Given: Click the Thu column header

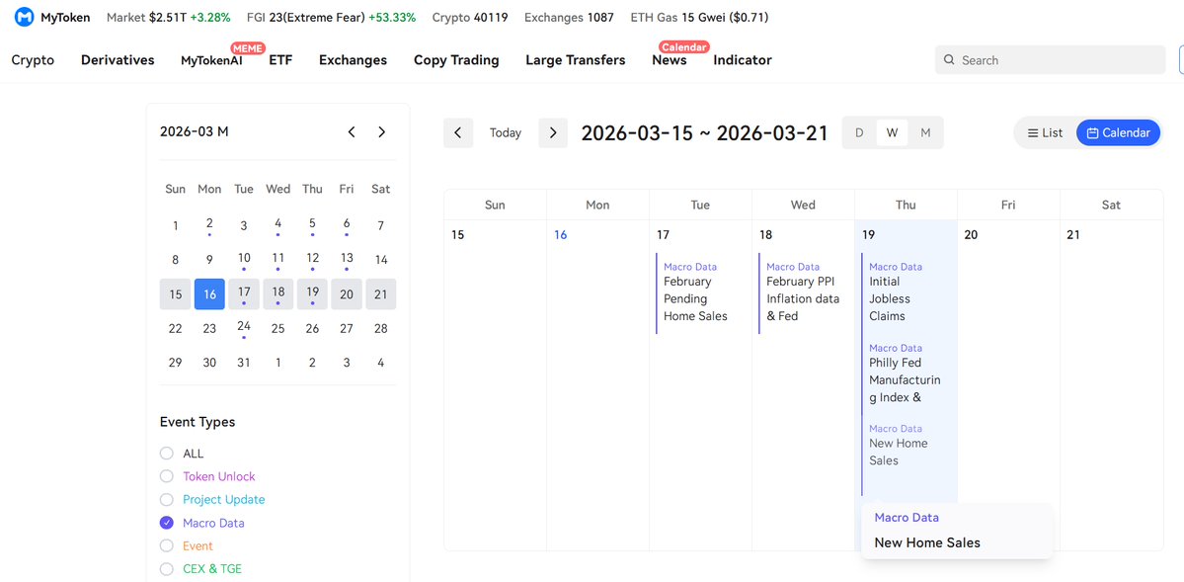Looking at the screenshot, I should 906,205.
